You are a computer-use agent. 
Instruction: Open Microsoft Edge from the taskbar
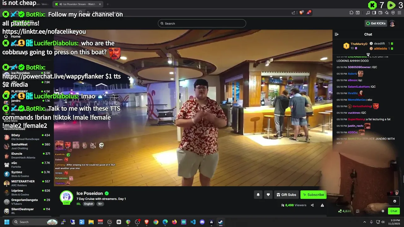[x=165, y=222]
